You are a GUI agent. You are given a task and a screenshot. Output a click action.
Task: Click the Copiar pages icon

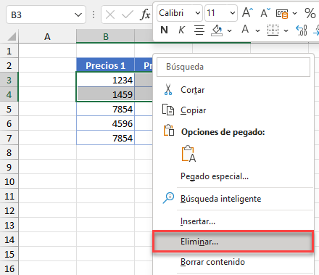[168, 110]
